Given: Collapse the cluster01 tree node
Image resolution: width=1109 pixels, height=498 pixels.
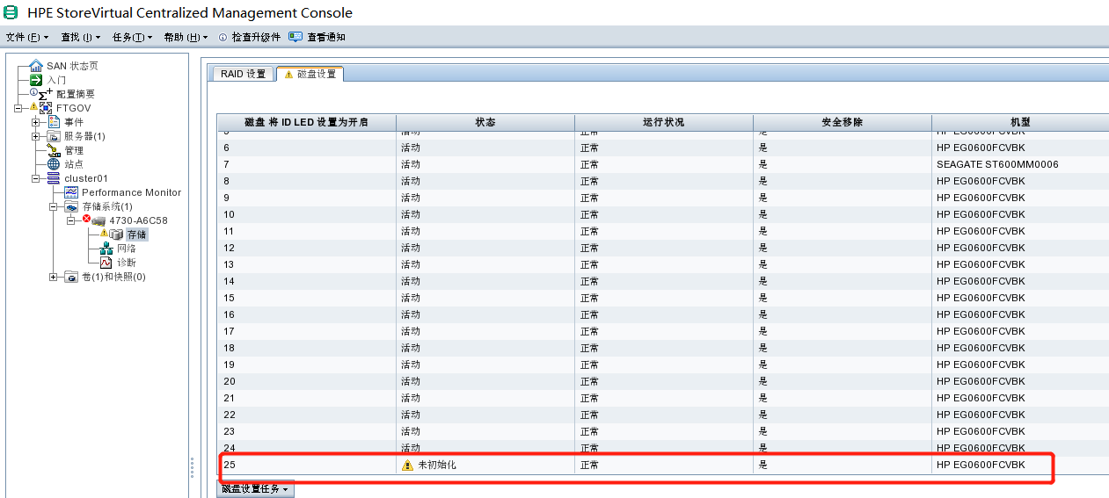Looking at the screenshot, I should [36, 178].
